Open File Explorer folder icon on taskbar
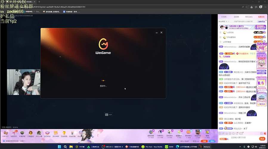The image size is (268, 149). 71,147
